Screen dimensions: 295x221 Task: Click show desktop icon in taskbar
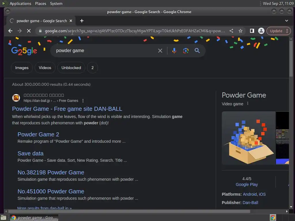[x=3, y=218]
